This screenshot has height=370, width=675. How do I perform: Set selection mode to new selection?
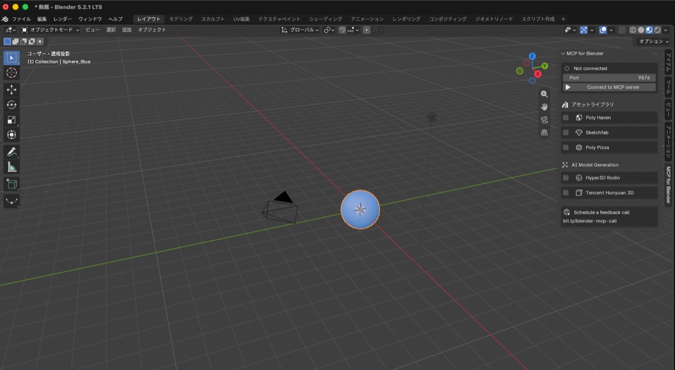[7, 42]
